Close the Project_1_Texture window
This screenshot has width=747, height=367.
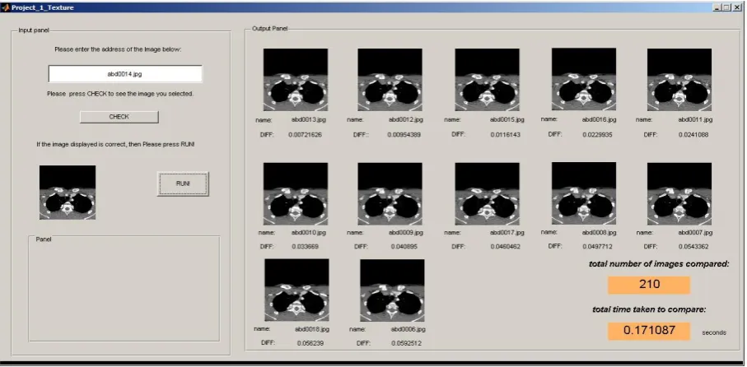(x=737, y=7)
